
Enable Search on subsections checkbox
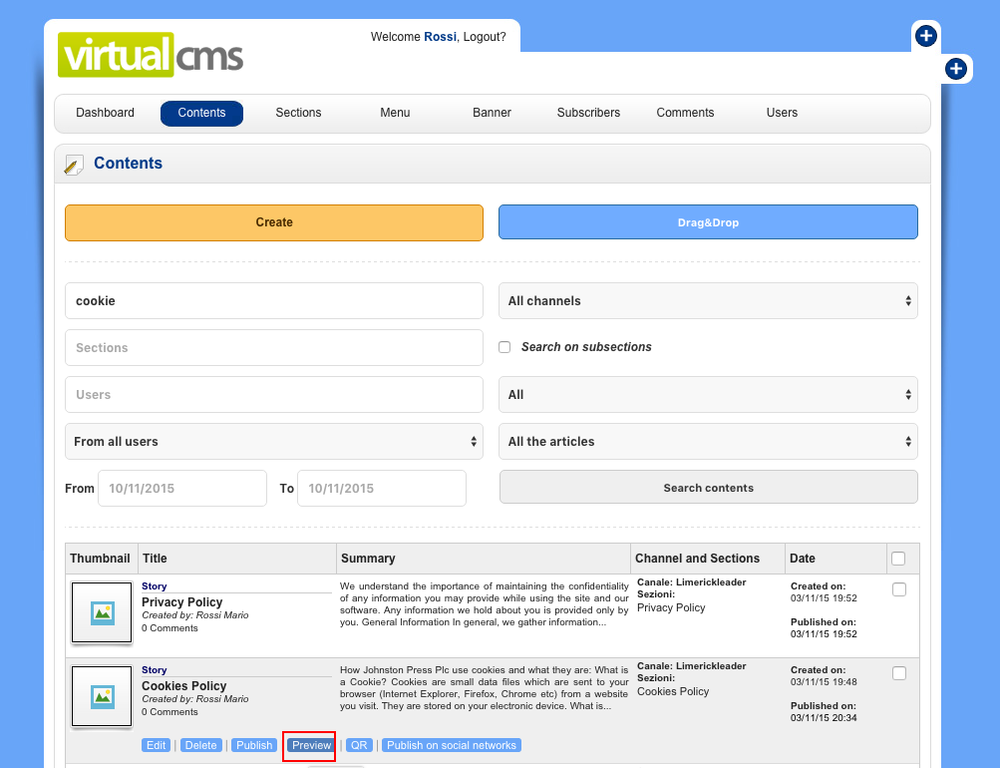click(x=504, y=347)
